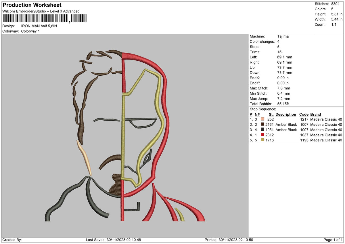Select thread code 1037
The height and width of the screenshot is (244, 345).
coord(304,135)
